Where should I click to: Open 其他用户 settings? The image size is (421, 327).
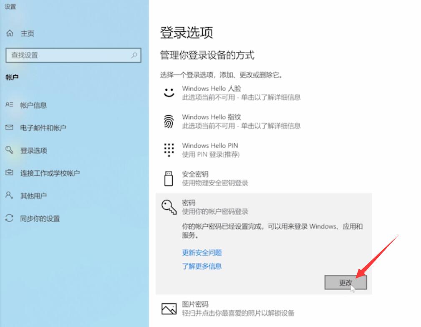pyautogui.click(x=33, y=196)
